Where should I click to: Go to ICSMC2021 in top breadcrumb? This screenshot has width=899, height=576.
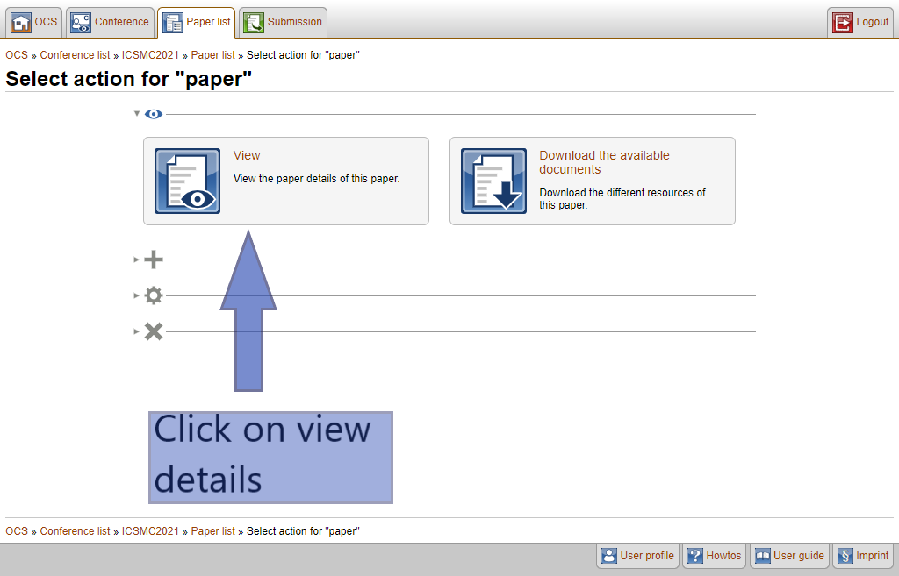pyautogui.click(x=150, y=55)
